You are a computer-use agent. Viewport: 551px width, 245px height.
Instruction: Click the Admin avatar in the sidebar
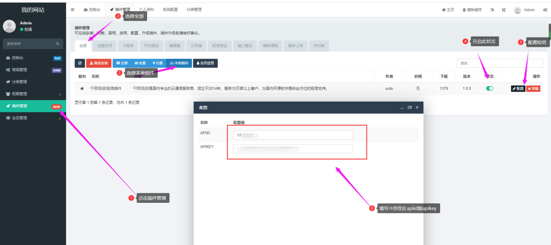pos(10,26)
